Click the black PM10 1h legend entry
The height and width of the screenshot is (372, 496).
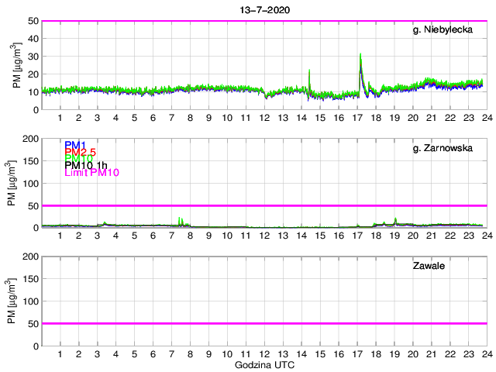pos(86,166)
